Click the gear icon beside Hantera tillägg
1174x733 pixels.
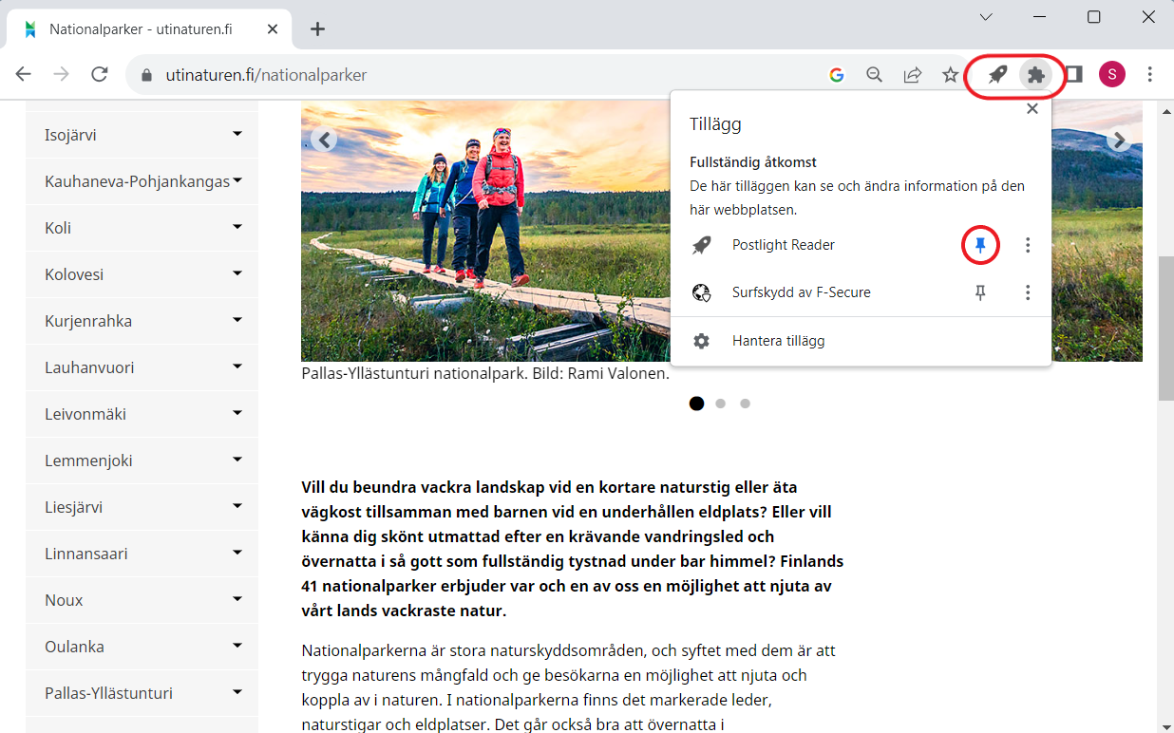(x=702, y=341)
